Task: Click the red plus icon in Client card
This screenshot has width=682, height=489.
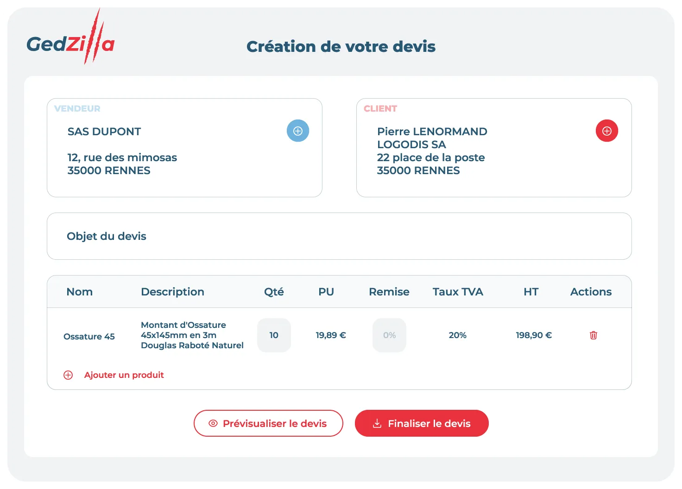Action: (607, 131)
